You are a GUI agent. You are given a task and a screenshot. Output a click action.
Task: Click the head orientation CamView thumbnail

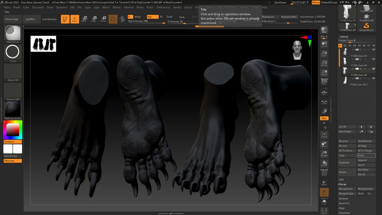(297, 50)
